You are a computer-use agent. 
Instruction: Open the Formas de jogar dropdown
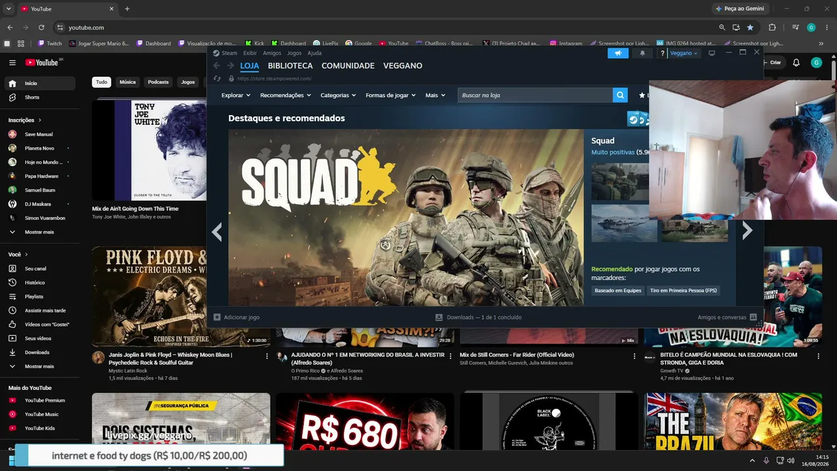coord(390,96)
